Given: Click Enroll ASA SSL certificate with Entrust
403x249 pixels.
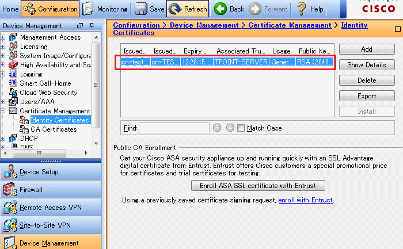Looking at the screenshot, I should pyautogui.click(x=258, y=185).
